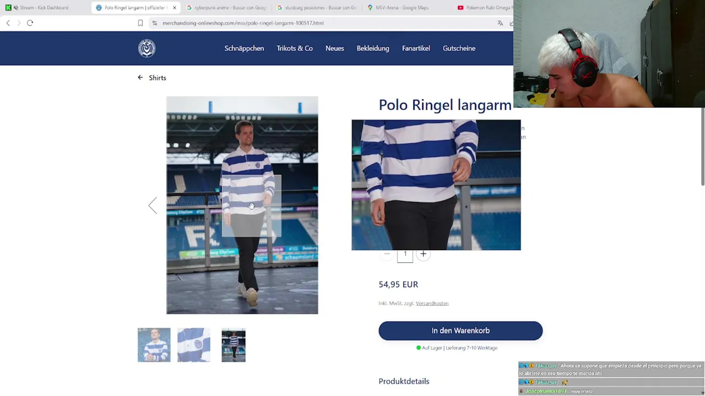Screen dimensions: 705x396
Task: Select first thumbnail of man close-up
Action: 154,345
